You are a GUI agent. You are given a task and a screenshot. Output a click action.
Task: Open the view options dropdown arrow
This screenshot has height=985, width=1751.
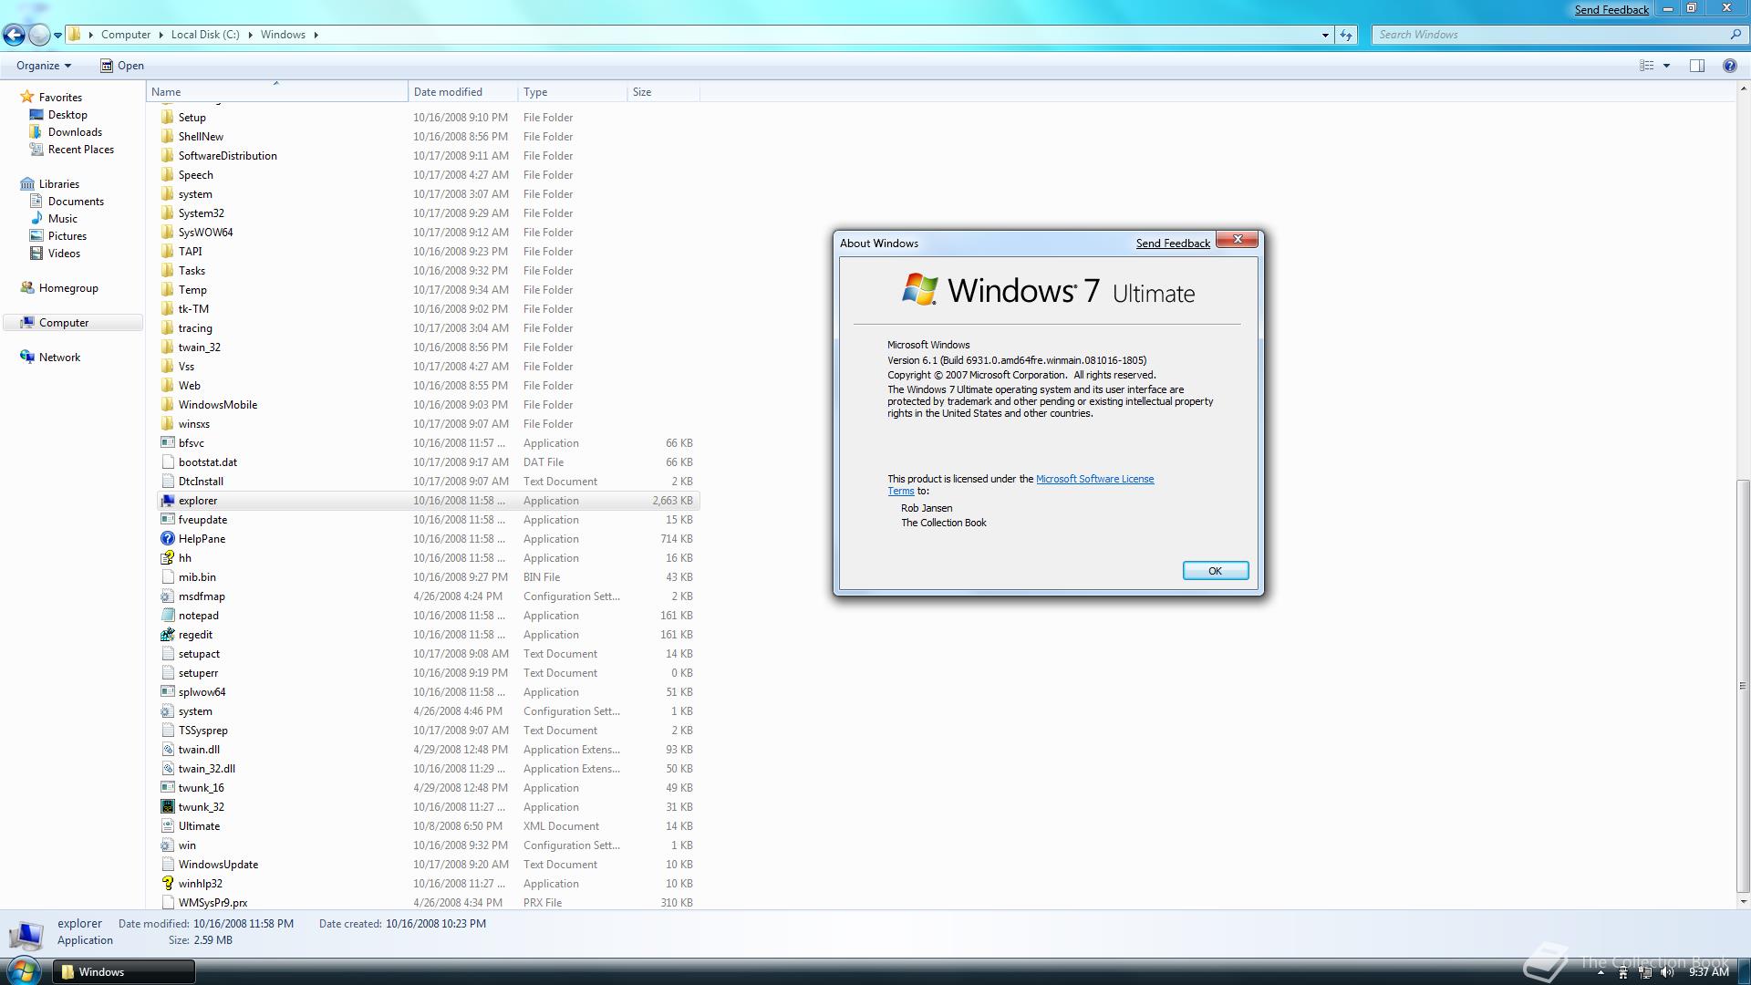[1666, 66]
